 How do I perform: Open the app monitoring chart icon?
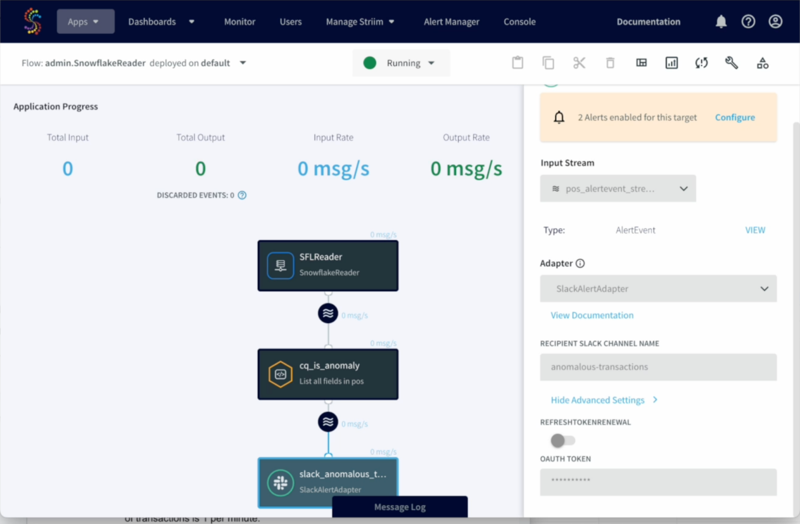(671, 63)
